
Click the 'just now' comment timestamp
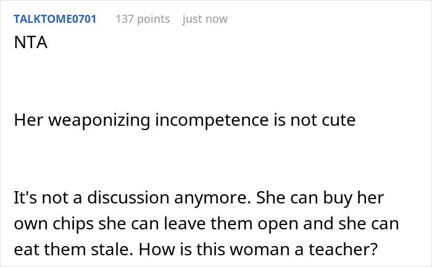click(x=205, y=19)
